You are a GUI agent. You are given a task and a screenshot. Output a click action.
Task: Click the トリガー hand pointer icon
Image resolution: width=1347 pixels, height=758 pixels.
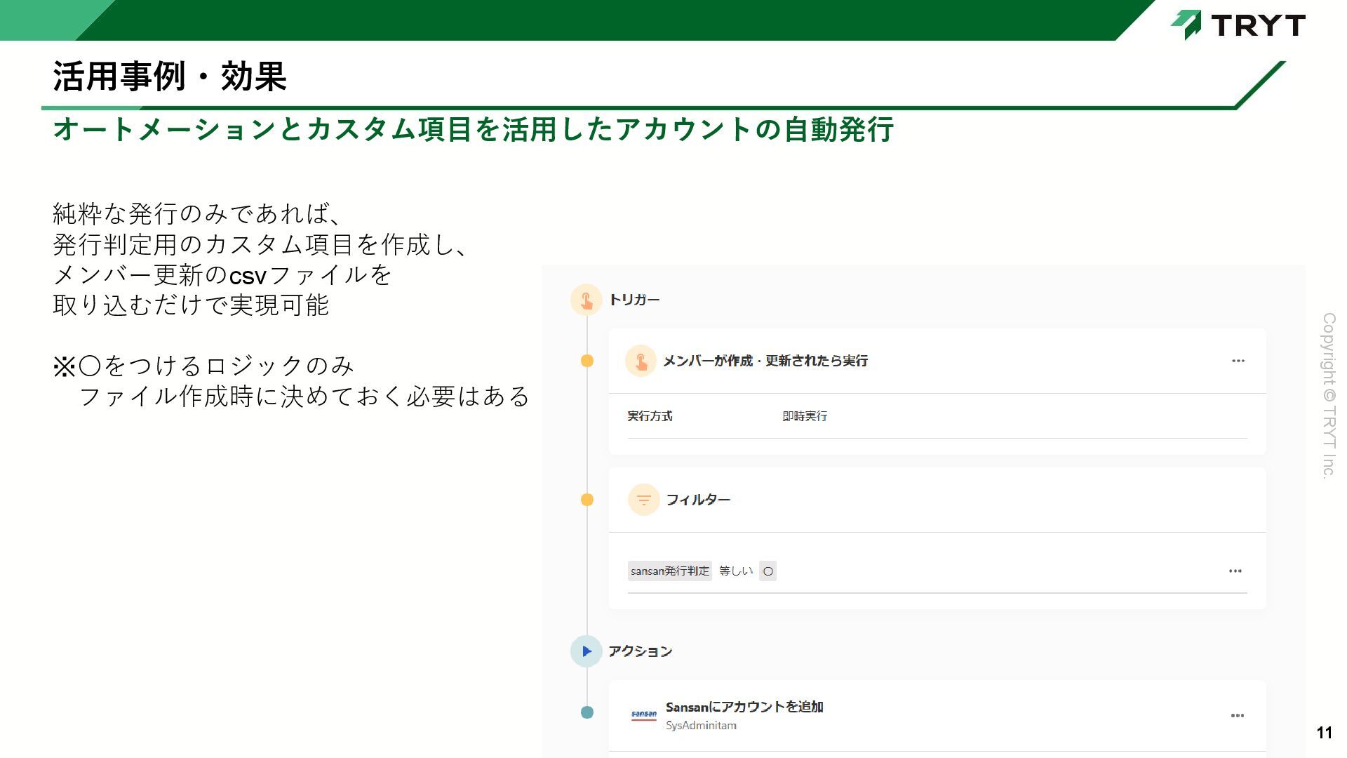point(586,300)
